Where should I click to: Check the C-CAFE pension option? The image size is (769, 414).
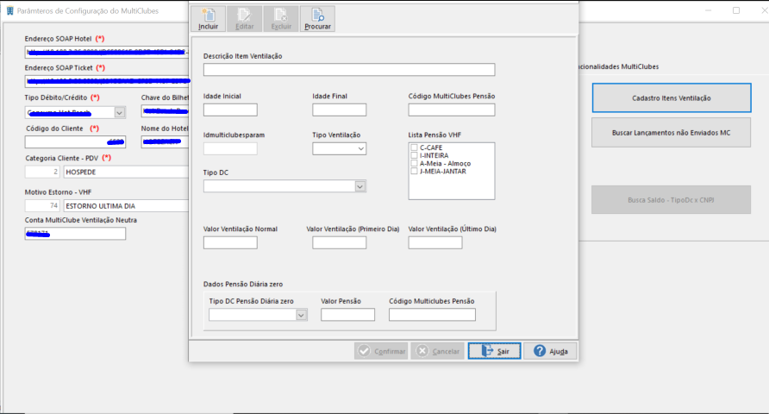[x=415, y=147]
